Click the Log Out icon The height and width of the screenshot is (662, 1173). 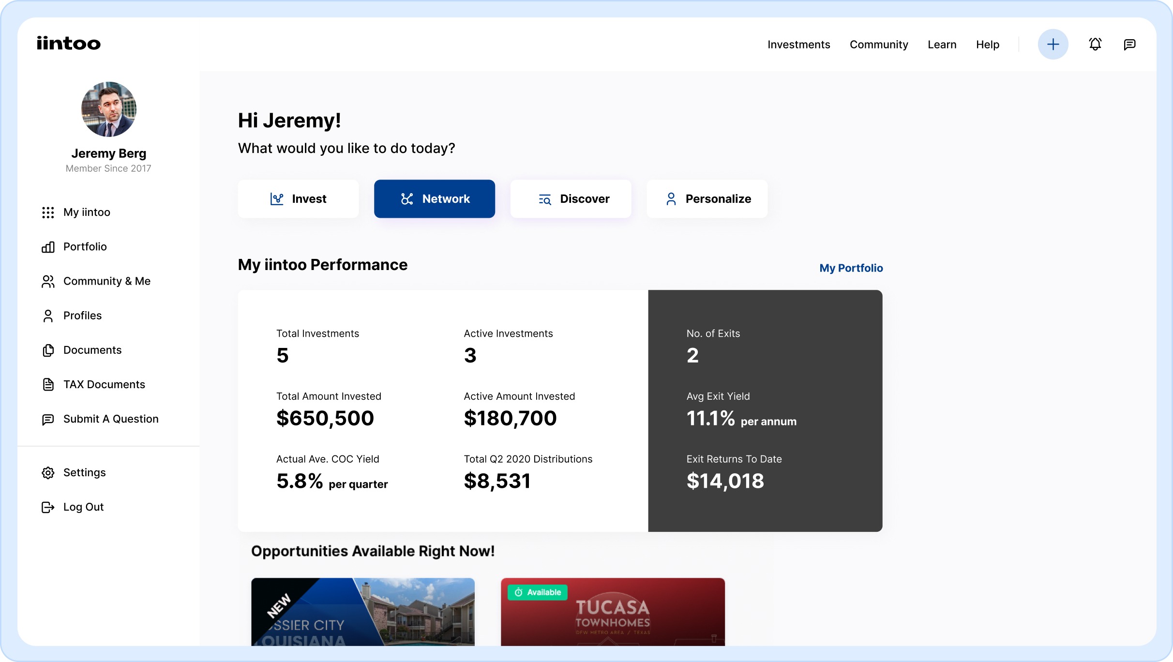click(48, 507)
